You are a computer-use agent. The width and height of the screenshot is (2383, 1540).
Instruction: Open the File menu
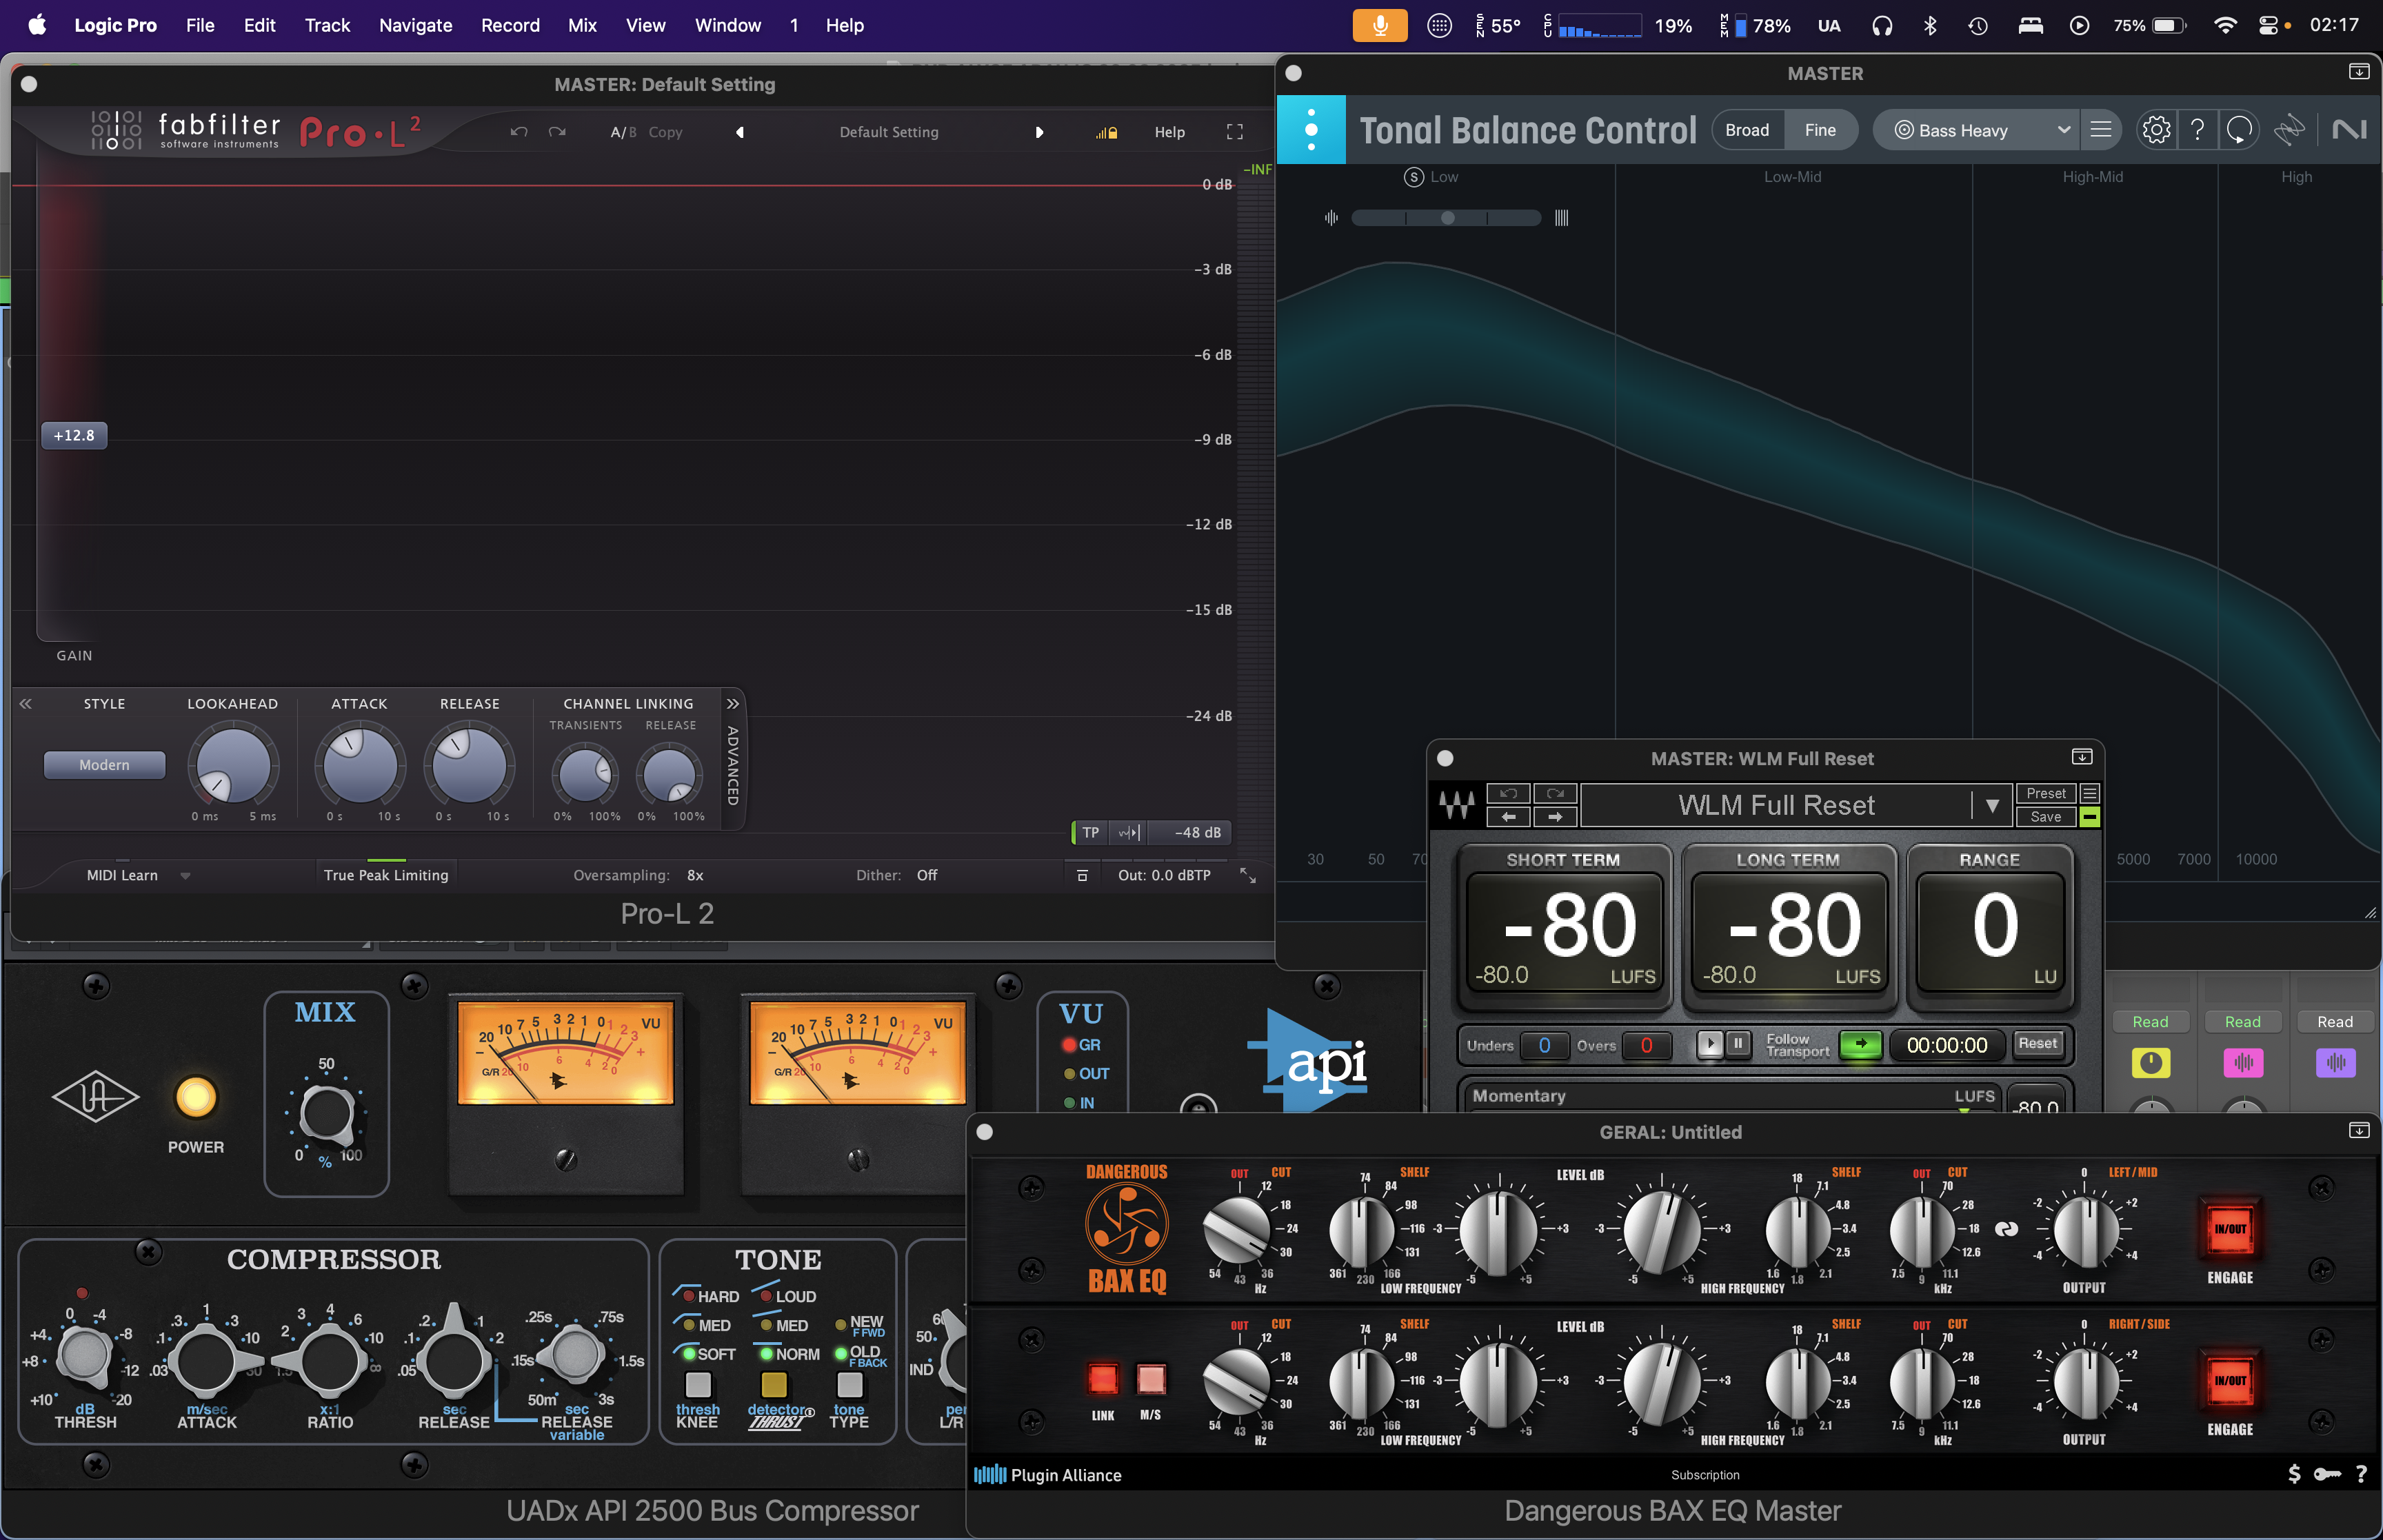pyautogui.click(x=200, y=25)
